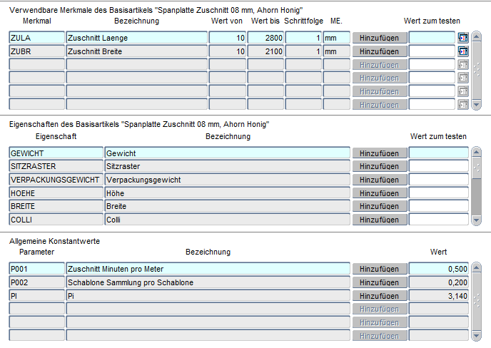Add the GEWICHT property via Hinzufügen
This screenshot has height=348, width=491.
click(x=379, y=153)
